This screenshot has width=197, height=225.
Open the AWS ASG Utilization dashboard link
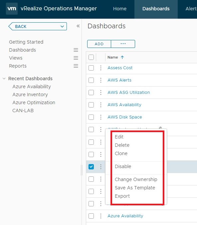[x=128, y=93]
